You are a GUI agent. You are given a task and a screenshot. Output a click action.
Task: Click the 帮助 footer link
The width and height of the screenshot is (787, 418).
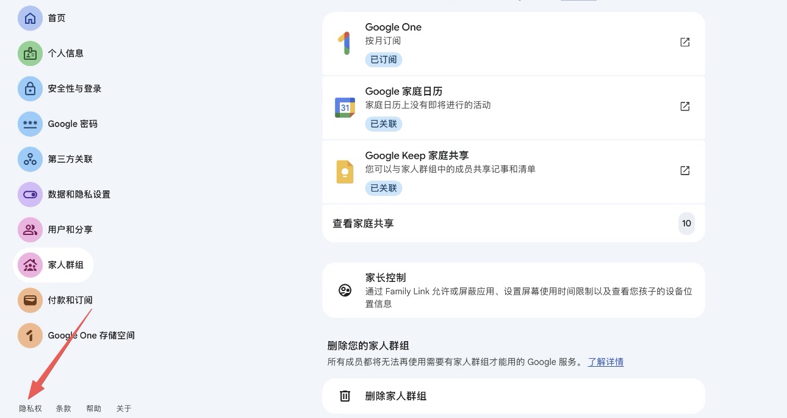point(93,409)
